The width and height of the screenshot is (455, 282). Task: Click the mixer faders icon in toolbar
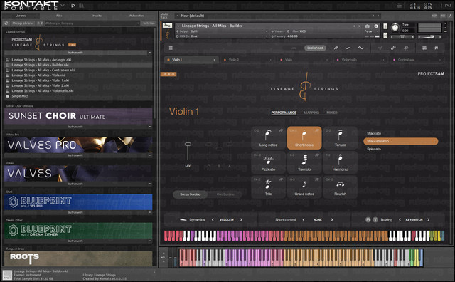click(406, 48)
